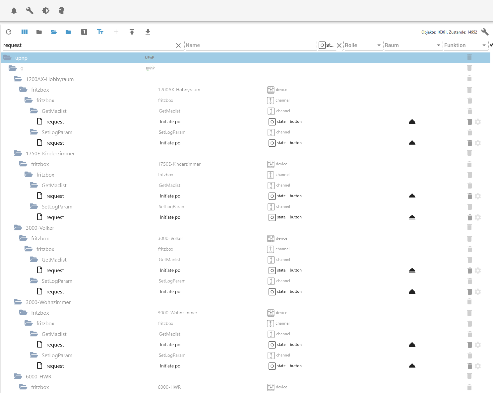This screenshot has width=493, height=393.
Task: Expand all nodes with open folder icon
Action: pos(54,32)
